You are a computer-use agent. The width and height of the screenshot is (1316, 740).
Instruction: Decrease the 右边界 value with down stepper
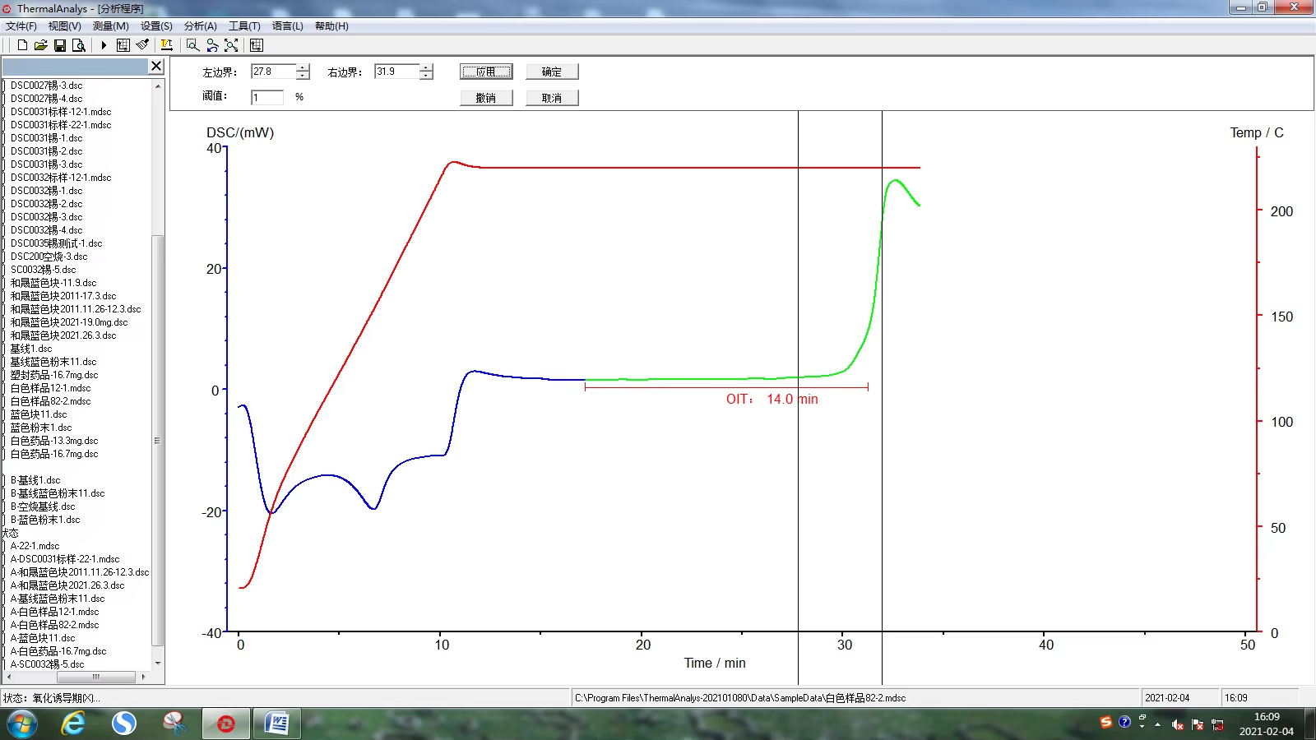(426, 76)
